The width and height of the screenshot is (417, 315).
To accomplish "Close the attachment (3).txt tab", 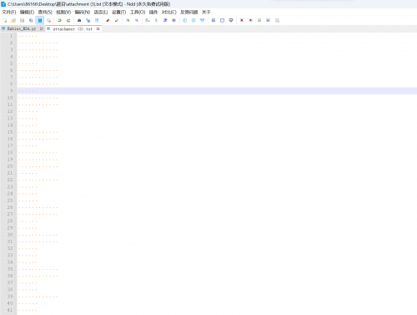I will point(98,29).
